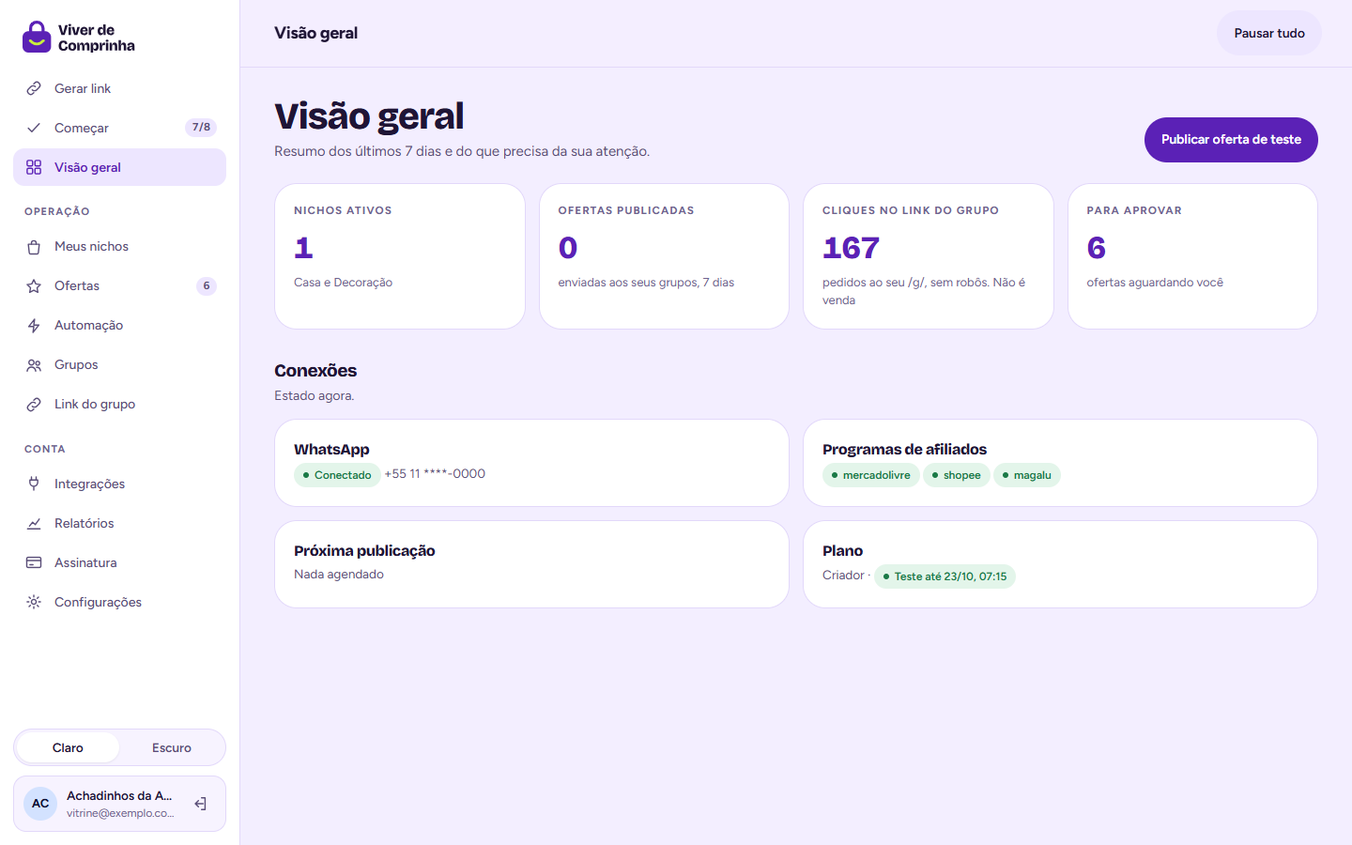
Task: Click the AC account avatar
Action: point(40,804)
